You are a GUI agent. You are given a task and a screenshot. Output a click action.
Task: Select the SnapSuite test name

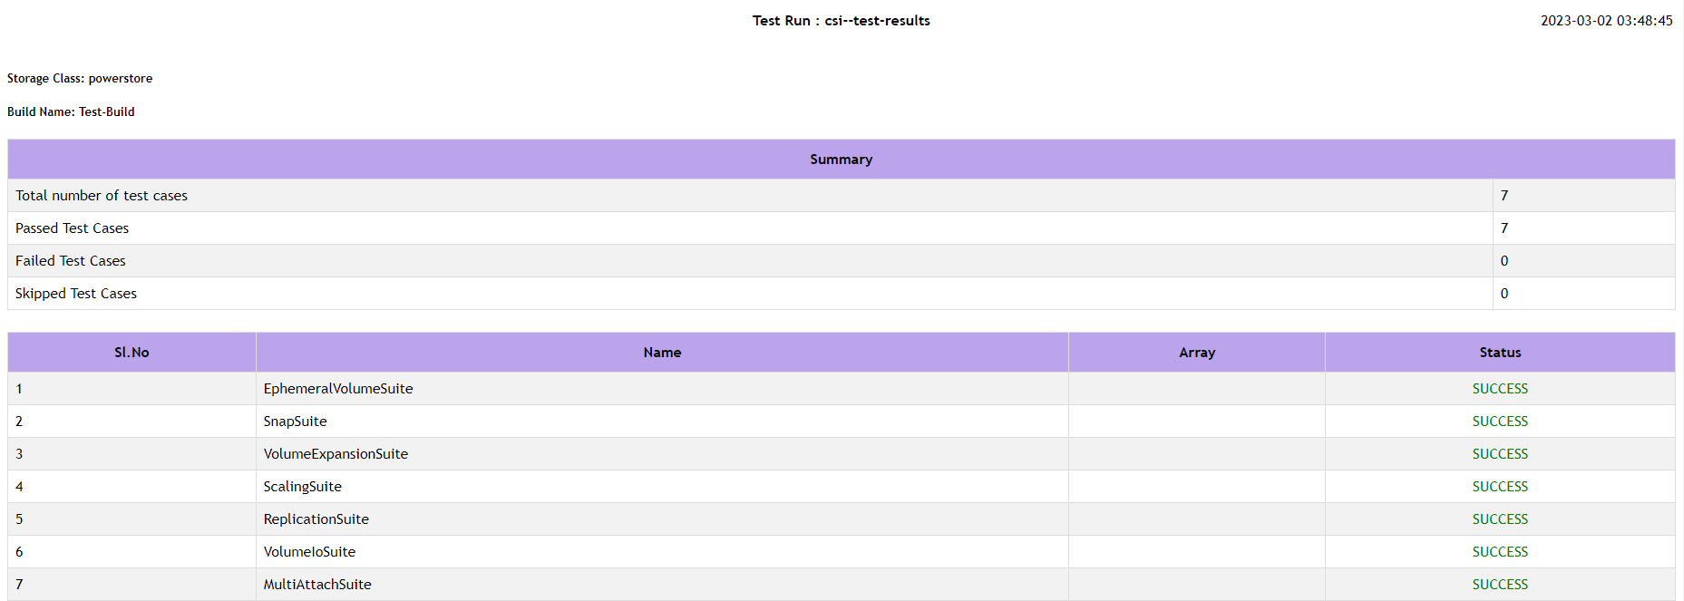click(295, 422)
